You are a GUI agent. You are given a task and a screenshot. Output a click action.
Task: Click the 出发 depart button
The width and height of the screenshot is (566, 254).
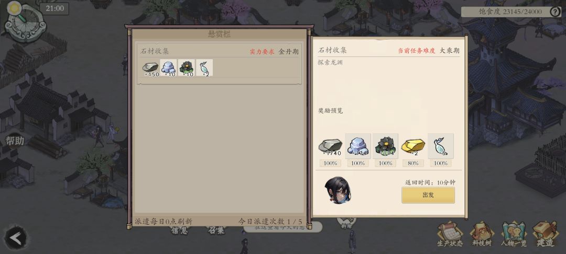click(x=428, y=195)
